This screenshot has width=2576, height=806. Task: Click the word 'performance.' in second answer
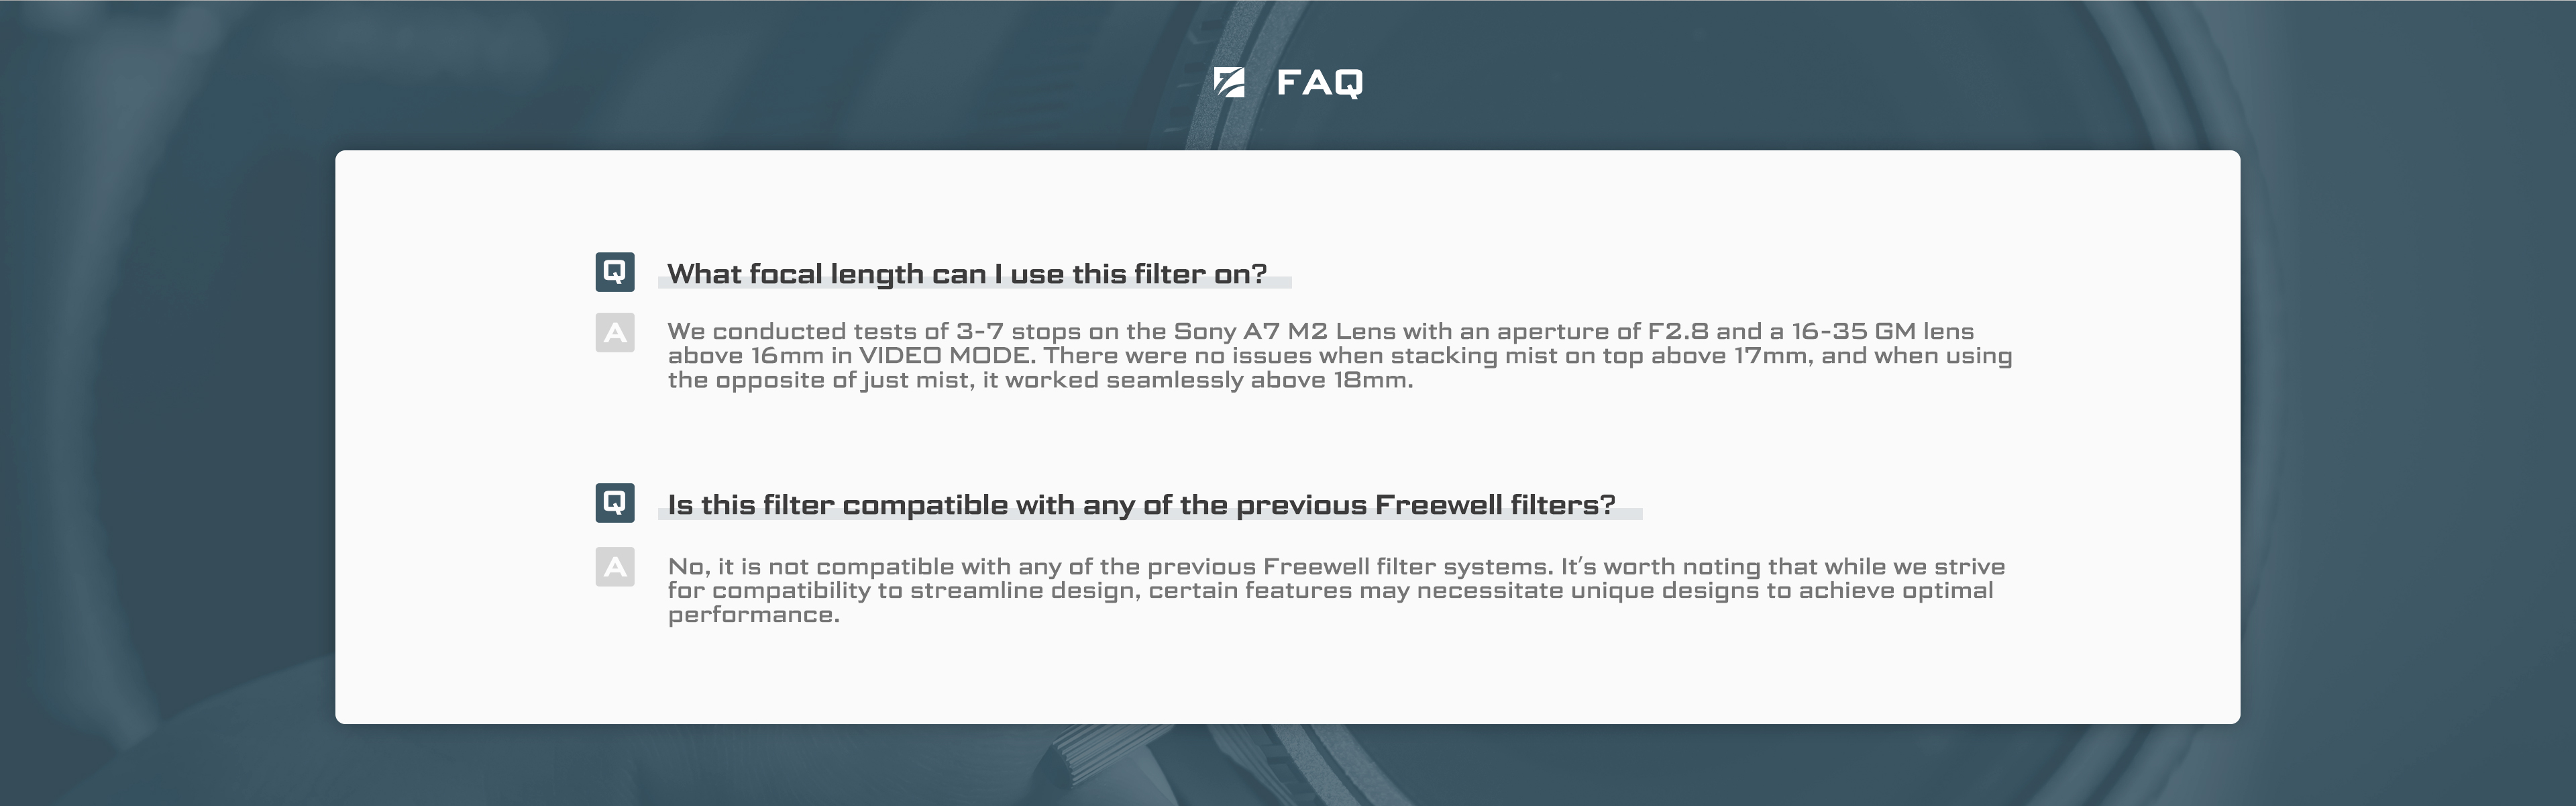pyautogui.click(x=754, y=615)
